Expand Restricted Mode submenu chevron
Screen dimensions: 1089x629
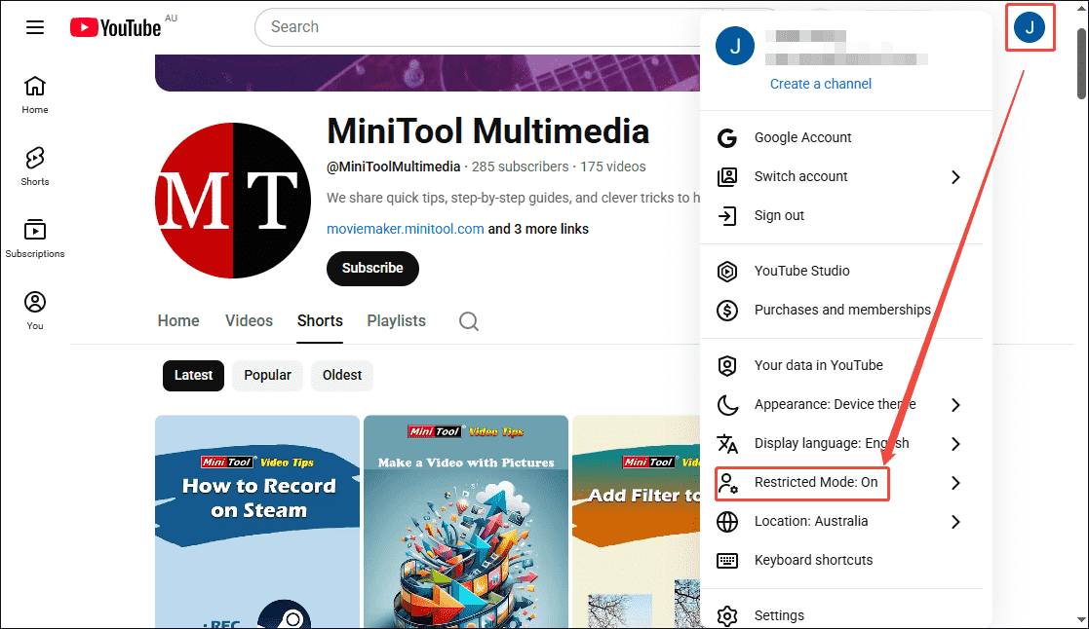point(955,483)
